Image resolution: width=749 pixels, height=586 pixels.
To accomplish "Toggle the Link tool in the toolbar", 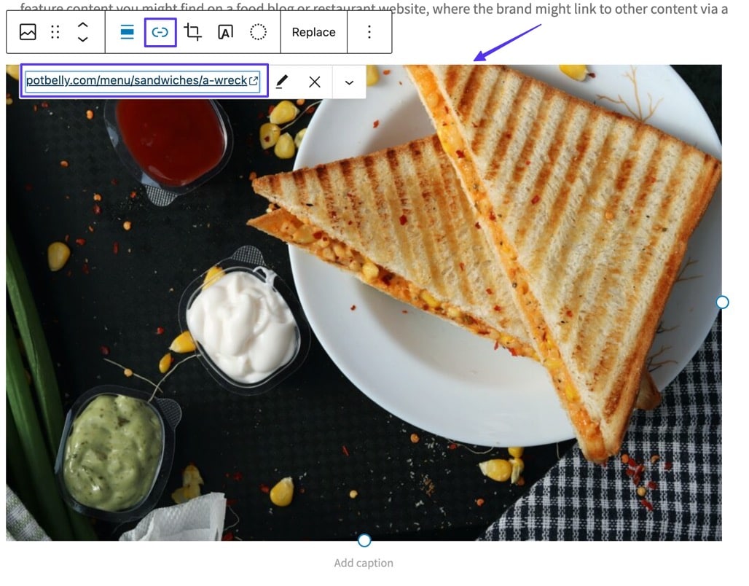I will click(160, 31).
